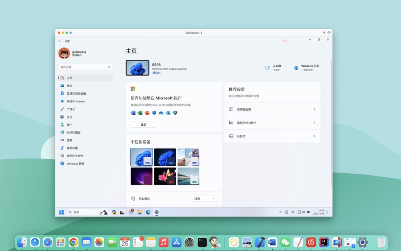Open 安装的应用 recommended setting

click(272, 109)
